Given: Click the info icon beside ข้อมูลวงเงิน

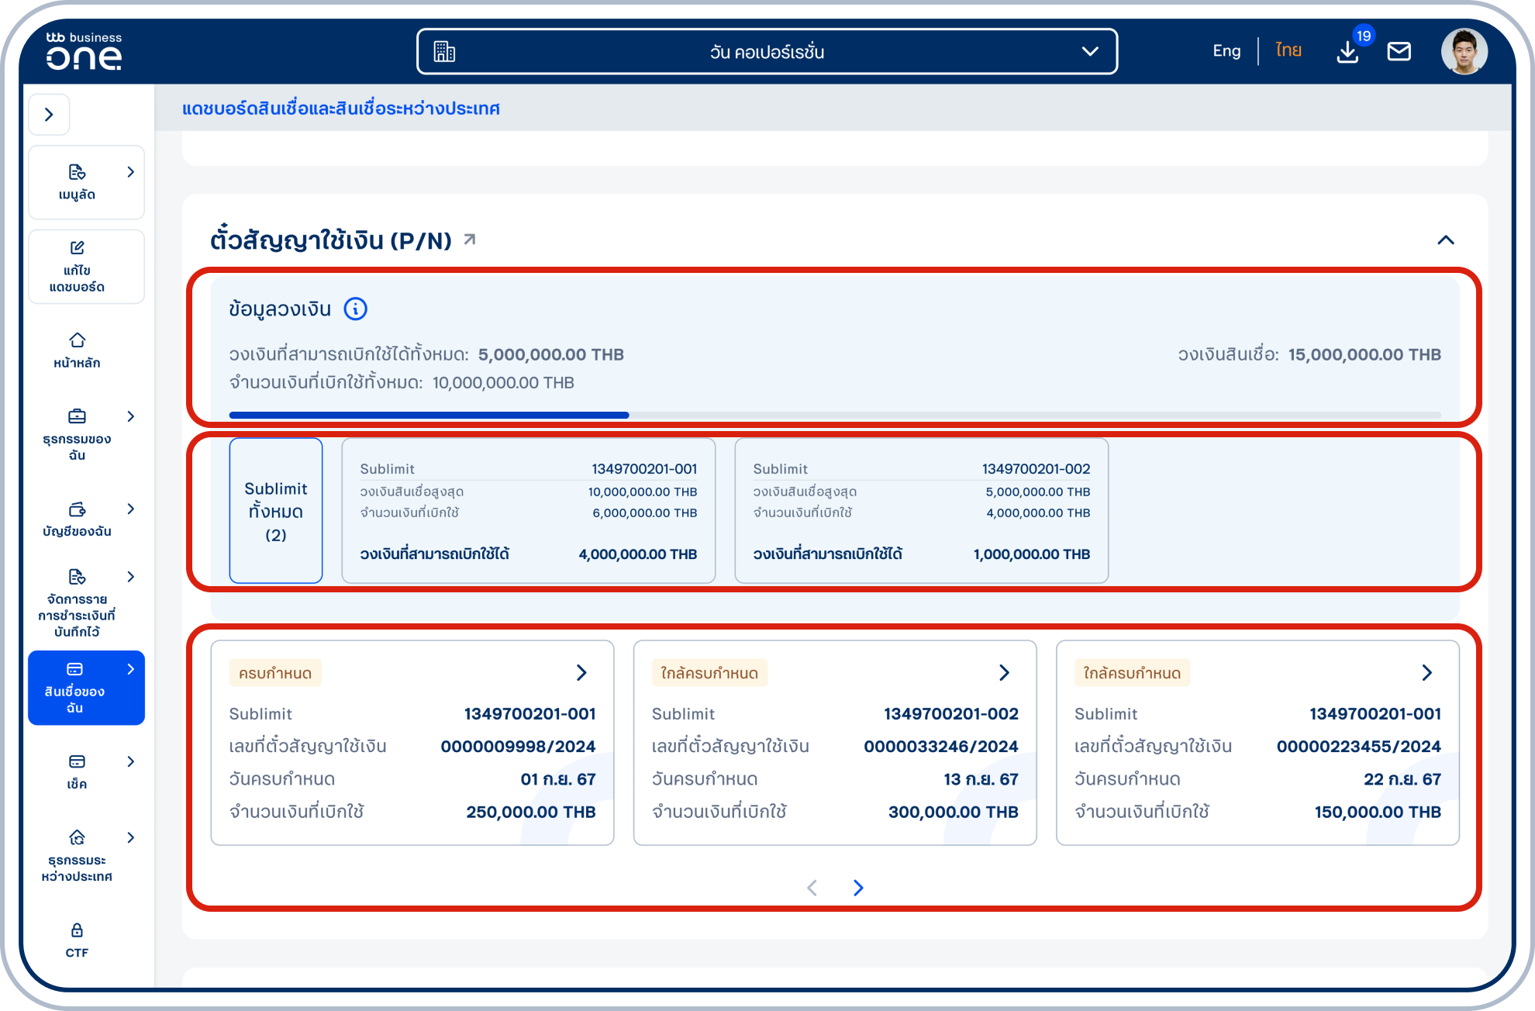Looking at the screenshot, I should coord(355,309).
